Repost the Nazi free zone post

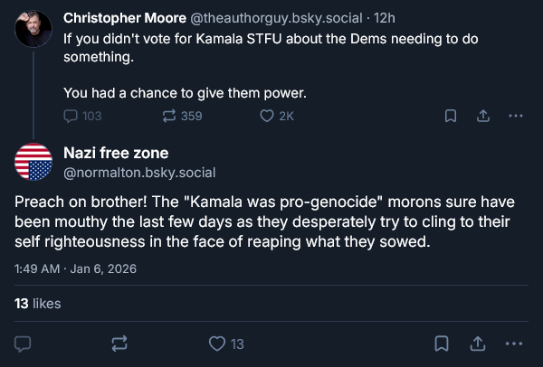coord(119,343)
